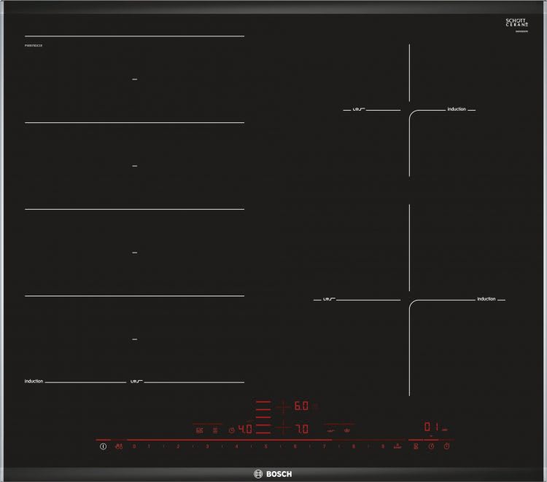The width and height of the screenshot is (547, 482).
Task: Tap the flex zone symbol beside frying sensor
Action: (215, 430)
